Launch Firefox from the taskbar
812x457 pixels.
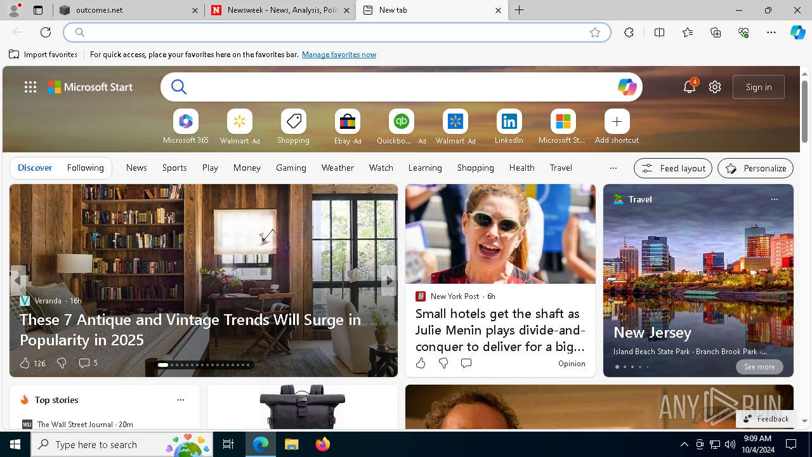pos(323,444)
